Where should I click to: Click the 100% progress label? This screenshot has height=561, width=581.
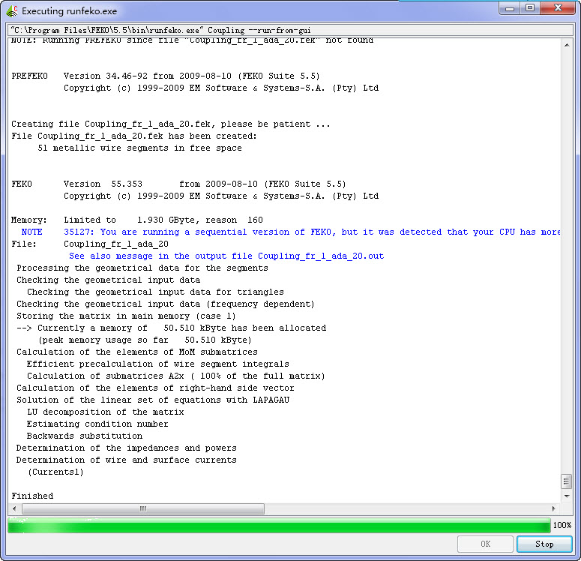562,525
